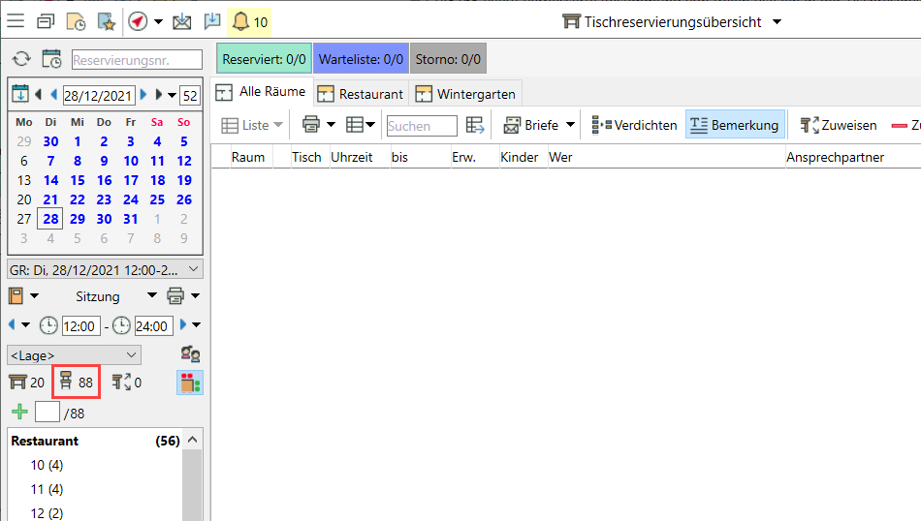Expand the Tischreservierungsübersicht title dropdown
The height and width of the screenshot is (521, 921).
777,22
